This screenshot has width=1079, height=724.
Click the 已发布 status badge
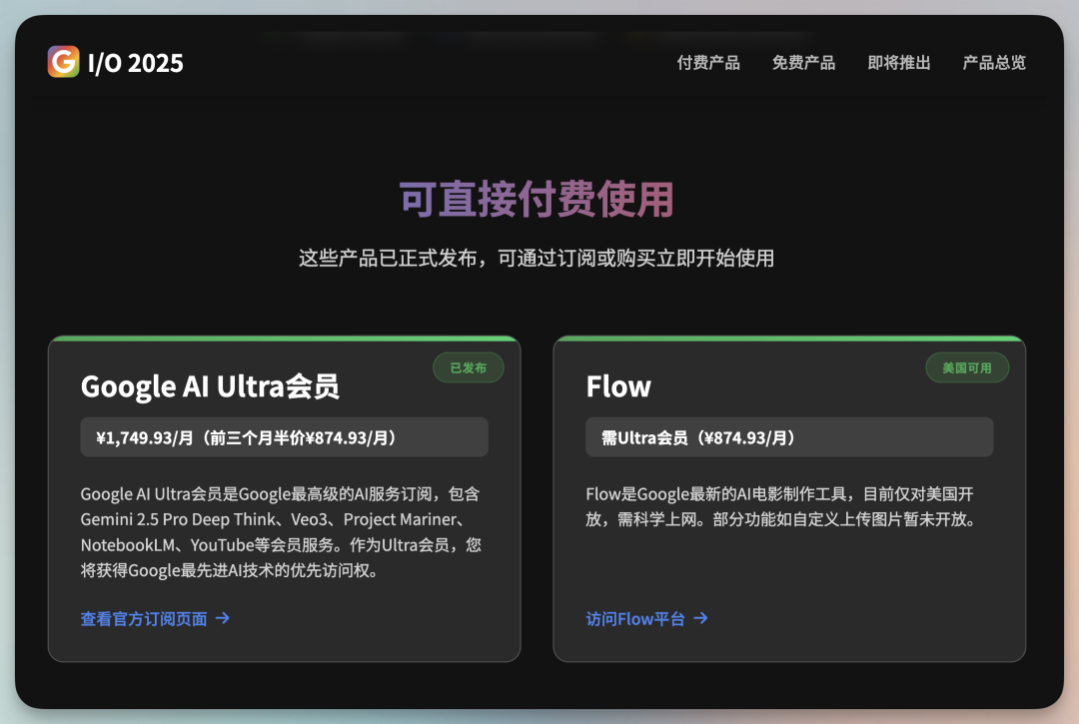point(468,367)
